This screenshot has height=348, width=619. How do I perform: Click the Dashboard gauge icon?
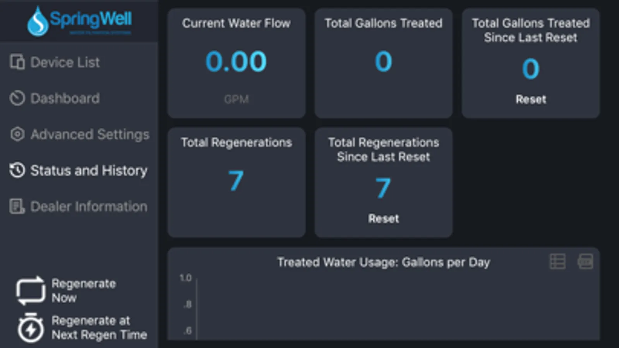17,98
